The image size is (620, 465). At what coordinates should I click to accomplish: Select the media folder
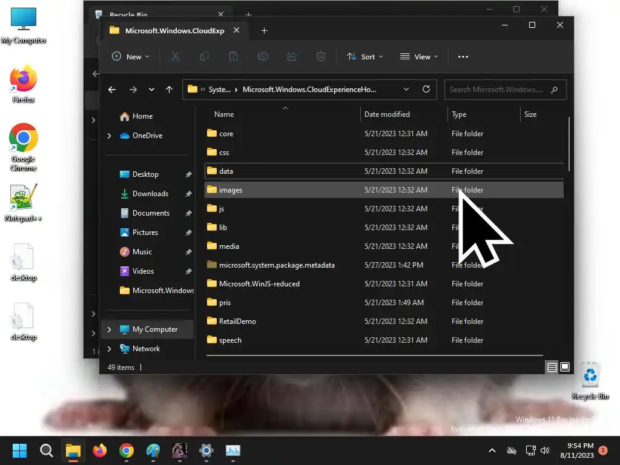click(384, 246)
